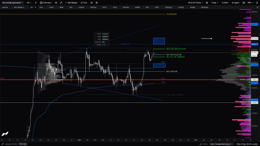Switch to the HOOD tab
Image resolution: width=260 pixels, height=146 pixels.
181,8
